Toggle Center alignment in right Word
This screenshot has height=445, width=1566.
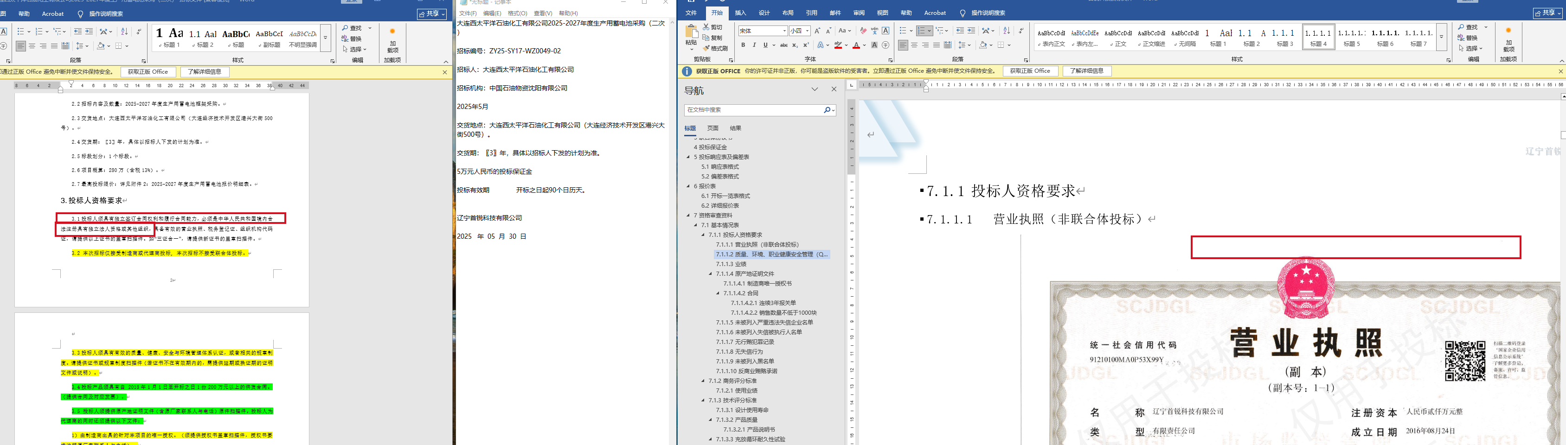pyautogui.click(x=914, y=45)
